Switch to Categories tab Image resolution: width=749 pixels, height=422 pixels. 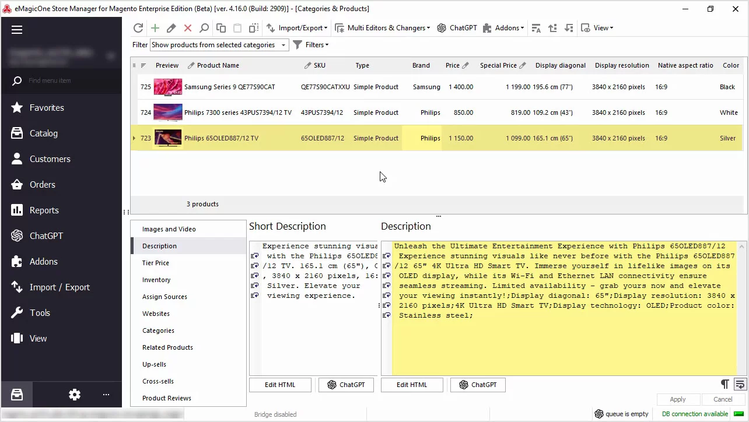pyautogui.click(x=188, y=330)
